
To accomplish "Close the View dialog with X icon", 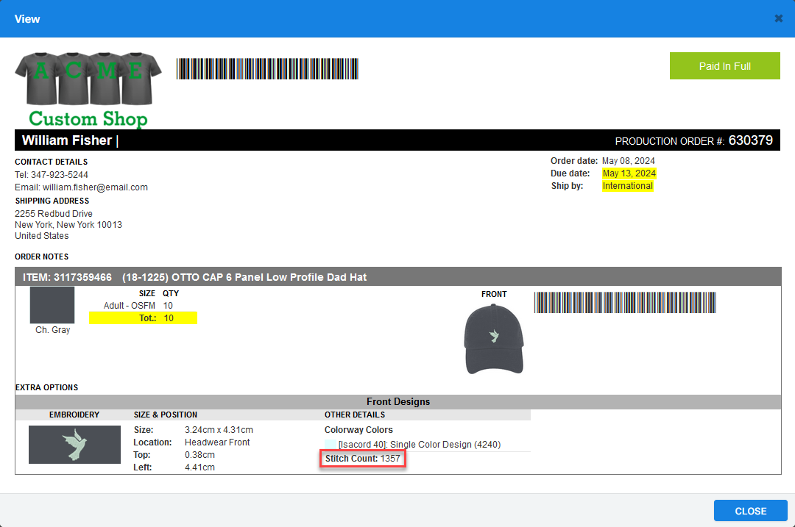I will pyautogui.click(x=779, y=18).
